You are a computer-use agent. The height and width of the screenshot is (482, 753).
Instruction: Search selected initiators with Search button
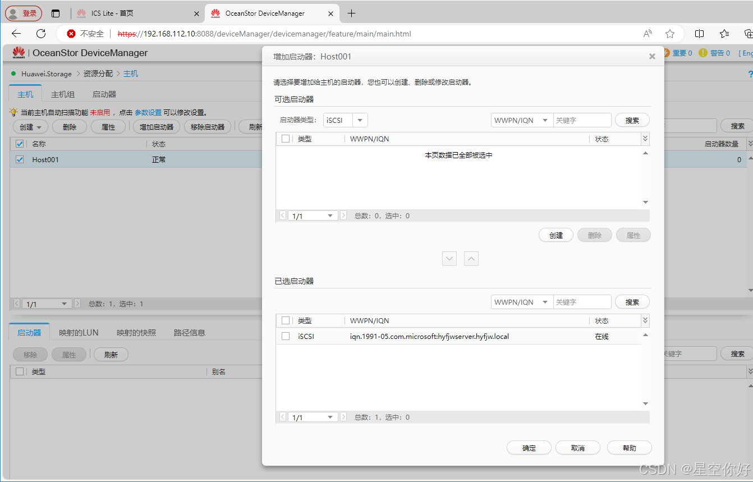[x=632, y=302]
